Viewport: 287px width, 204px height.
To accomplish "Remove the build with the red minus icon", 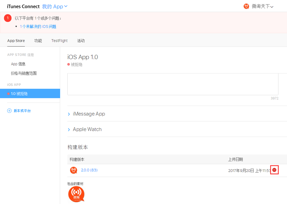I will [274, 170].
